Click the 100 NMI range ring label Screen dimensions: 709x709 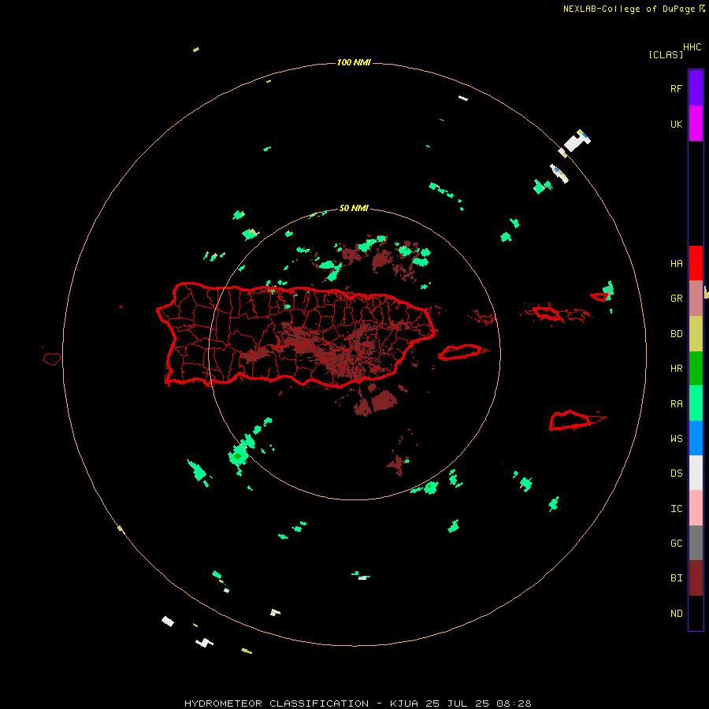(x=354, y=62)
